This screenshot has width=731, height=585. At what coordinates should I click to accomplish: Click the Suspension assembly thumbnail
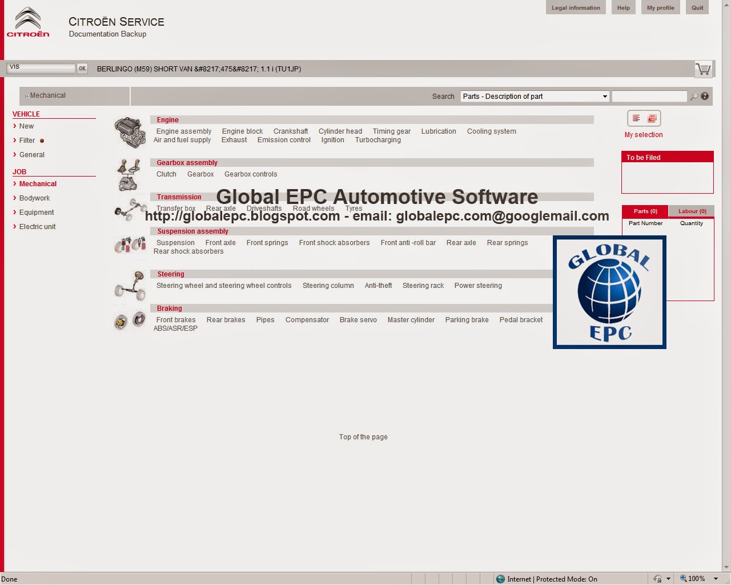pyautogui.click(x=130, y=245)
